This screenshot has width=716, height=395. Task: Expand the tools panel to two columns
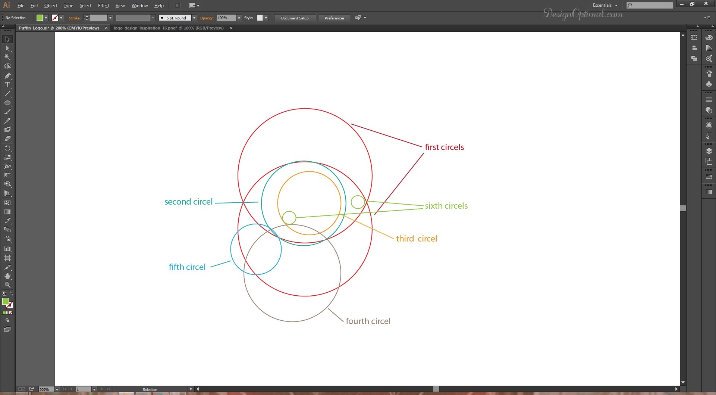click(3, 27)
